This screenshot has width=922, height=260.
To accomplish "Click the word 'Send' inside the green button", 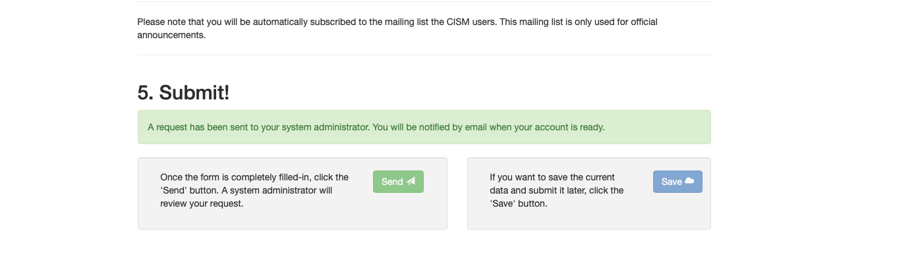I will point(392,182).
